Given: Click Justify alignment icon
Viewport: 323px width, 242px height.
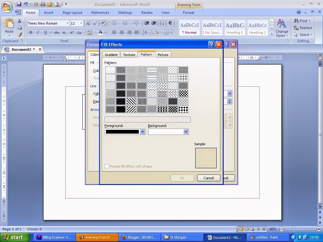Looking at the screenshot, I should 136,32.
